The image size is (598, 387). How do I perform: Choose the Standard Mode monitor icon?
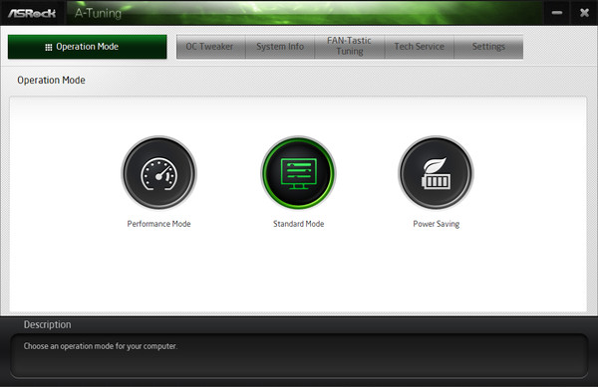pyautogui.click(x=298, y=173)
